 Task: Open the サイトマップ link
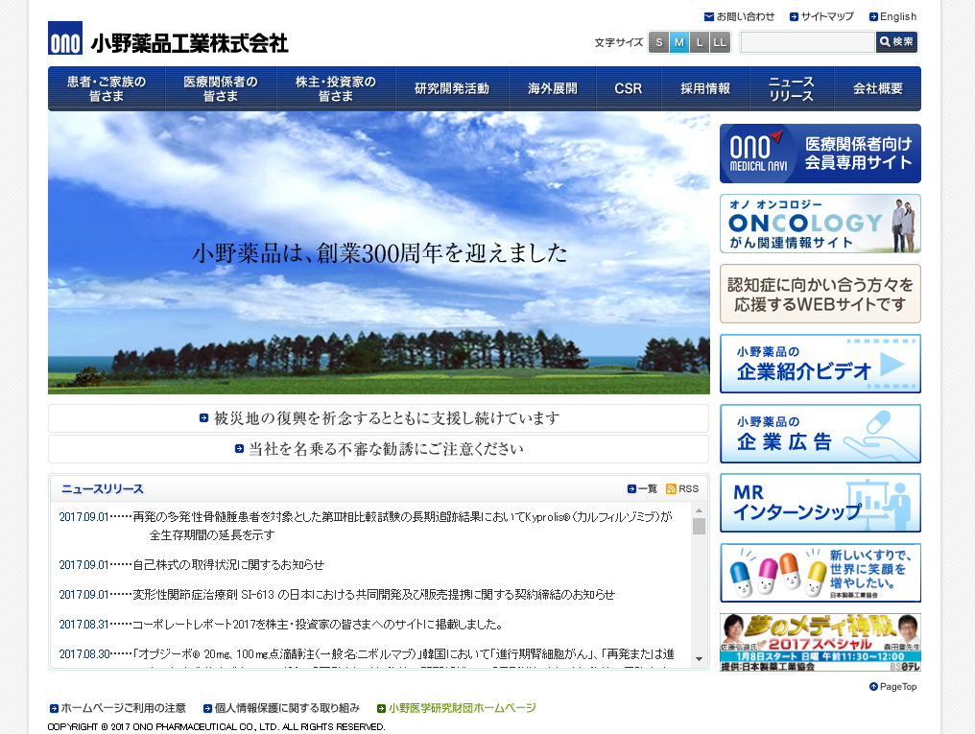[x=821, y=16]
